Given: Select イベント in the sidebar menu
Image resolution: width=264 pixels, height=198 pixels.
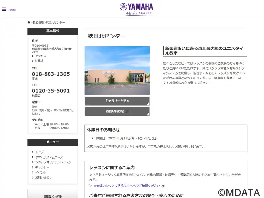Looking at the screenshot, I should coord(41,172).
